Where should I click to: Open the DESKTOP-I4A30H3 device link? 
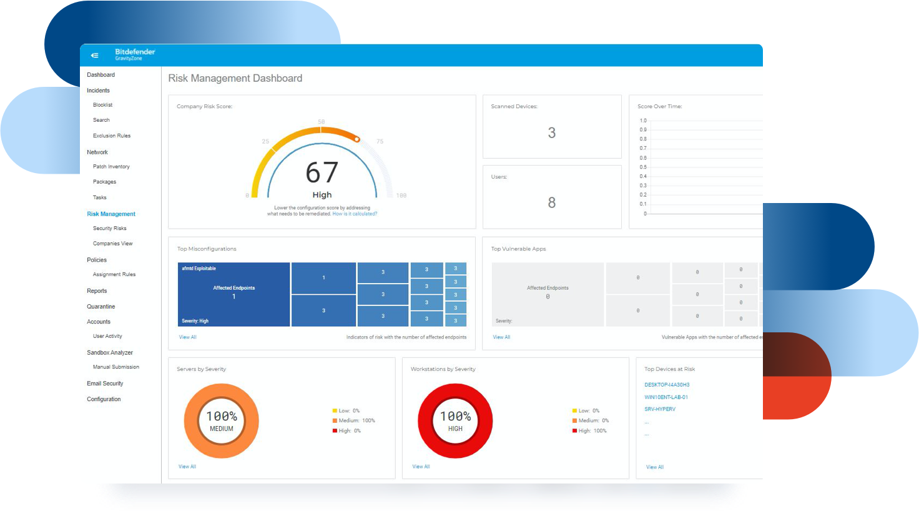(667, 385)
